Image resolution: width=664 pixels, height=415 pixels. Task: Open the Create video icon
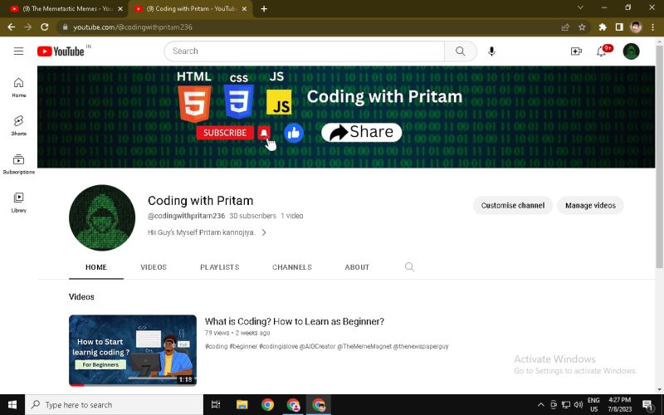click(x=576, y=51)
